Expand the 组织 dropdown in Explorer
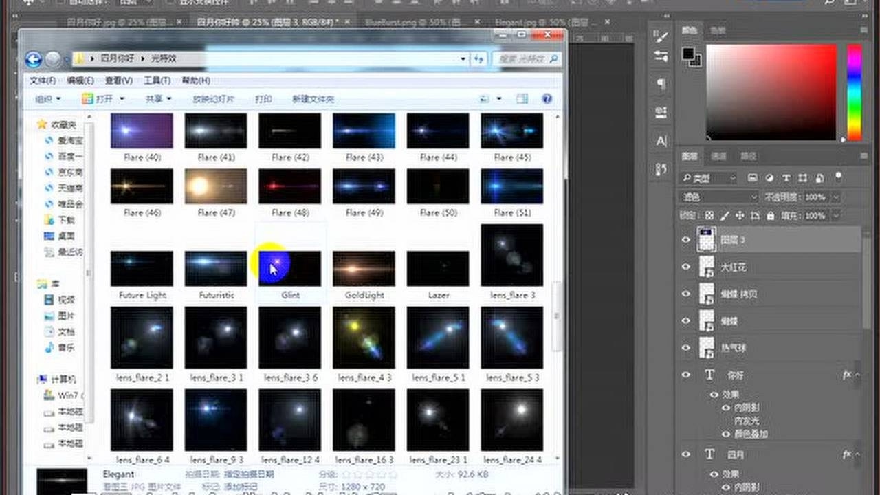This screenshot has width=880, height=495. pos(48,99)
